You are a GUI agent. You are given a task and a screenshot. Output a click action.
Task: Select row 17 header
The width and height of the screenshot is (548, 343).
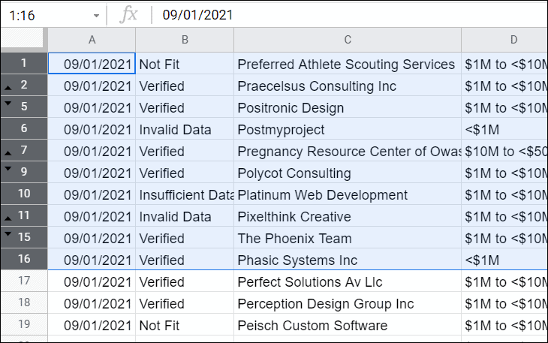pyautogui.click(x=24, y=282)
